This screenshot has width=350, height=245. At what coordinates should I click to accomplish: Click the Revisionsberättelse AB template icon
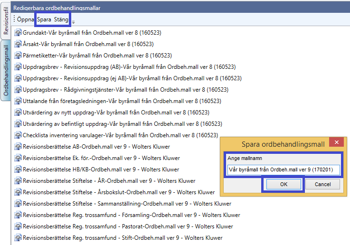[x=19, y=147]
